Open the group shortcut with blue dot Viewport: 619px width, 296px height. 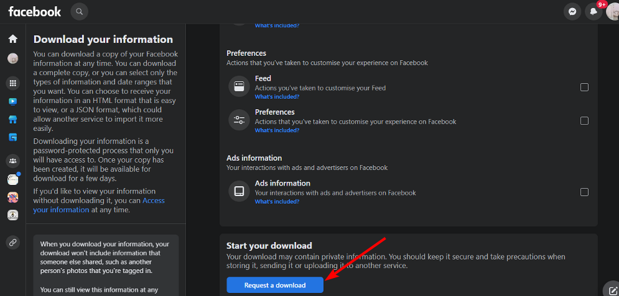coord(13,179)
